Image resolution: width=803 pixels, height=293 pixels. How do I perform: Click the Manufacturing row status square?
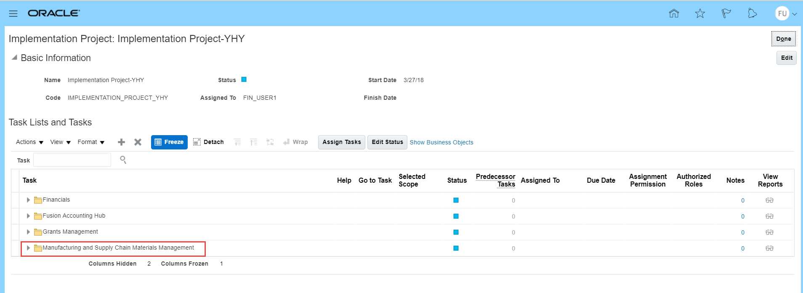tap(456, 248)
